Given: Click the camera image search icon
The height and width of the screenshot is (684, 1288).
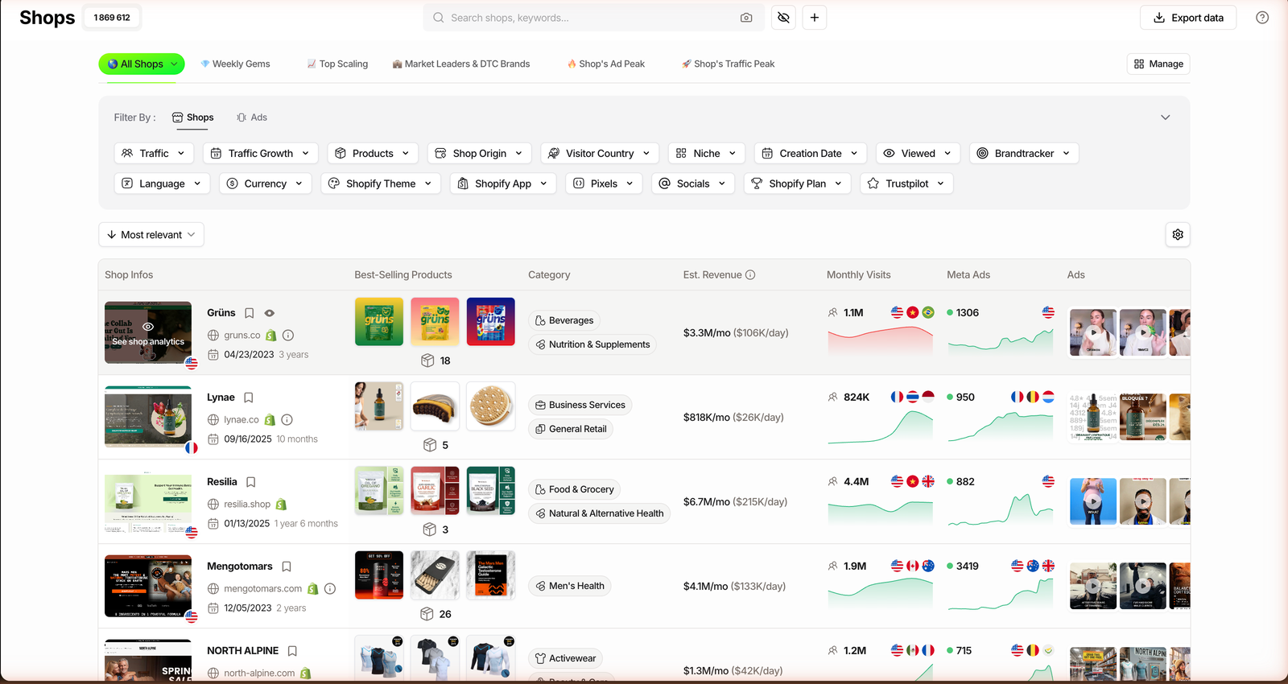Looking at the screenshot, I should (746, 18).
